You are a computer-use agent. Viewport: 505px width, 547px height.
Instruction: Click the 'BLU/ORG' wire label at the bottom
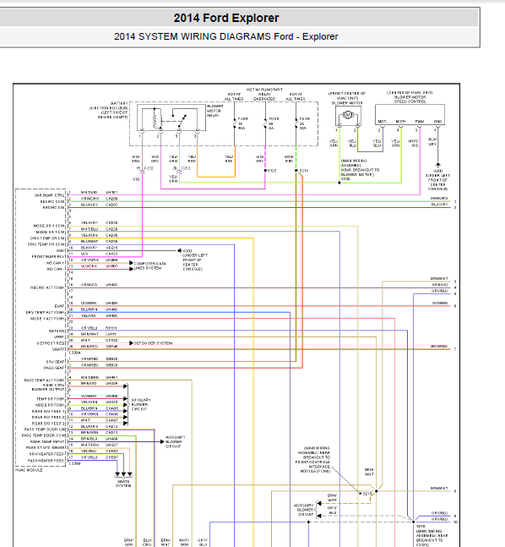[148, 542]
